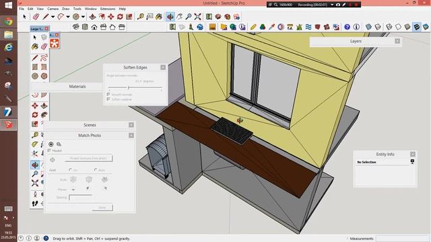Adjust the angle between normals slider

pyautogui.click(x=128, y=88)
